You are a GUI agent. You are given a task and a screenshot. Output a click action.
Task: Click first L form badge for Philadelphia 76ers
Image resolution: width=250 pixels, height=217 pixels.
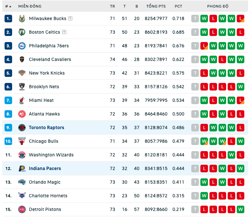204,46
